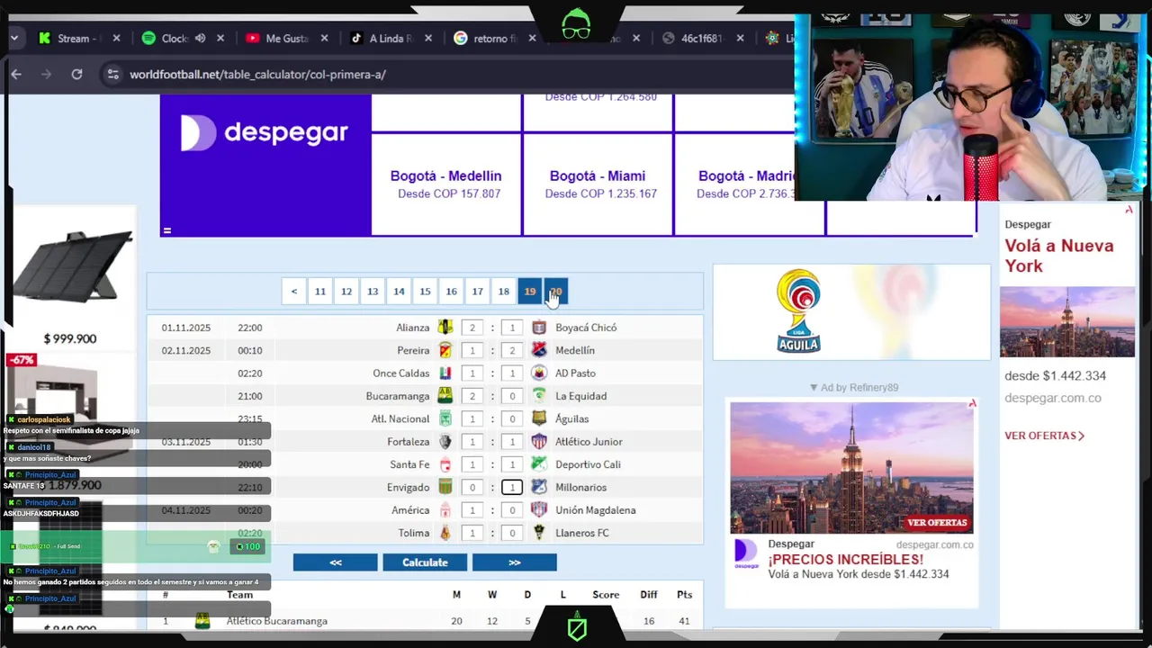Click the Once Caldas crest icon
Screen dimensions: 1152x648
pos(445,373)
